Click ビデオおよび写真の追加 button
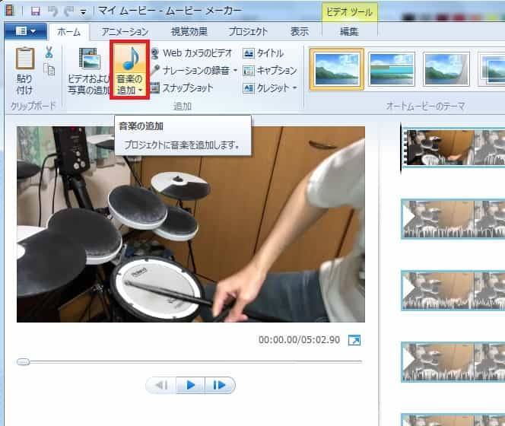Image resolution: width=505 pixels, height=426 pixels. [88, 71]
